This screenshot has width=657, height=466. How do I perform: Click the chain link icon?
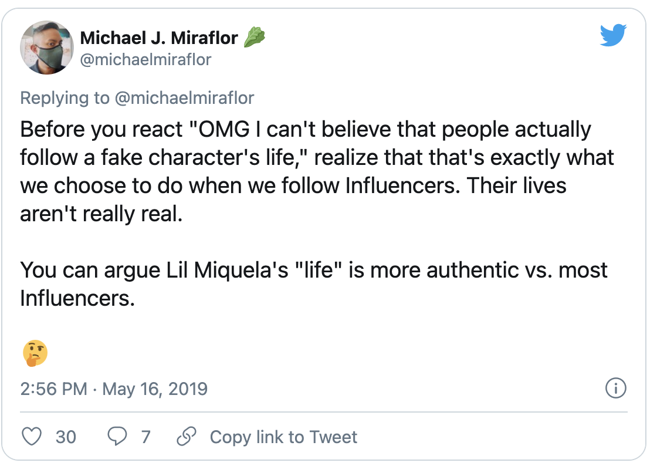tap(186, 437)
